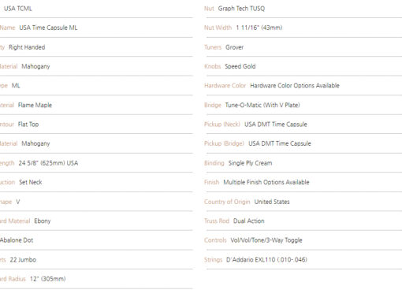Click USA DMT Time Capsule bridge pickup value

(x=280, y=143)
